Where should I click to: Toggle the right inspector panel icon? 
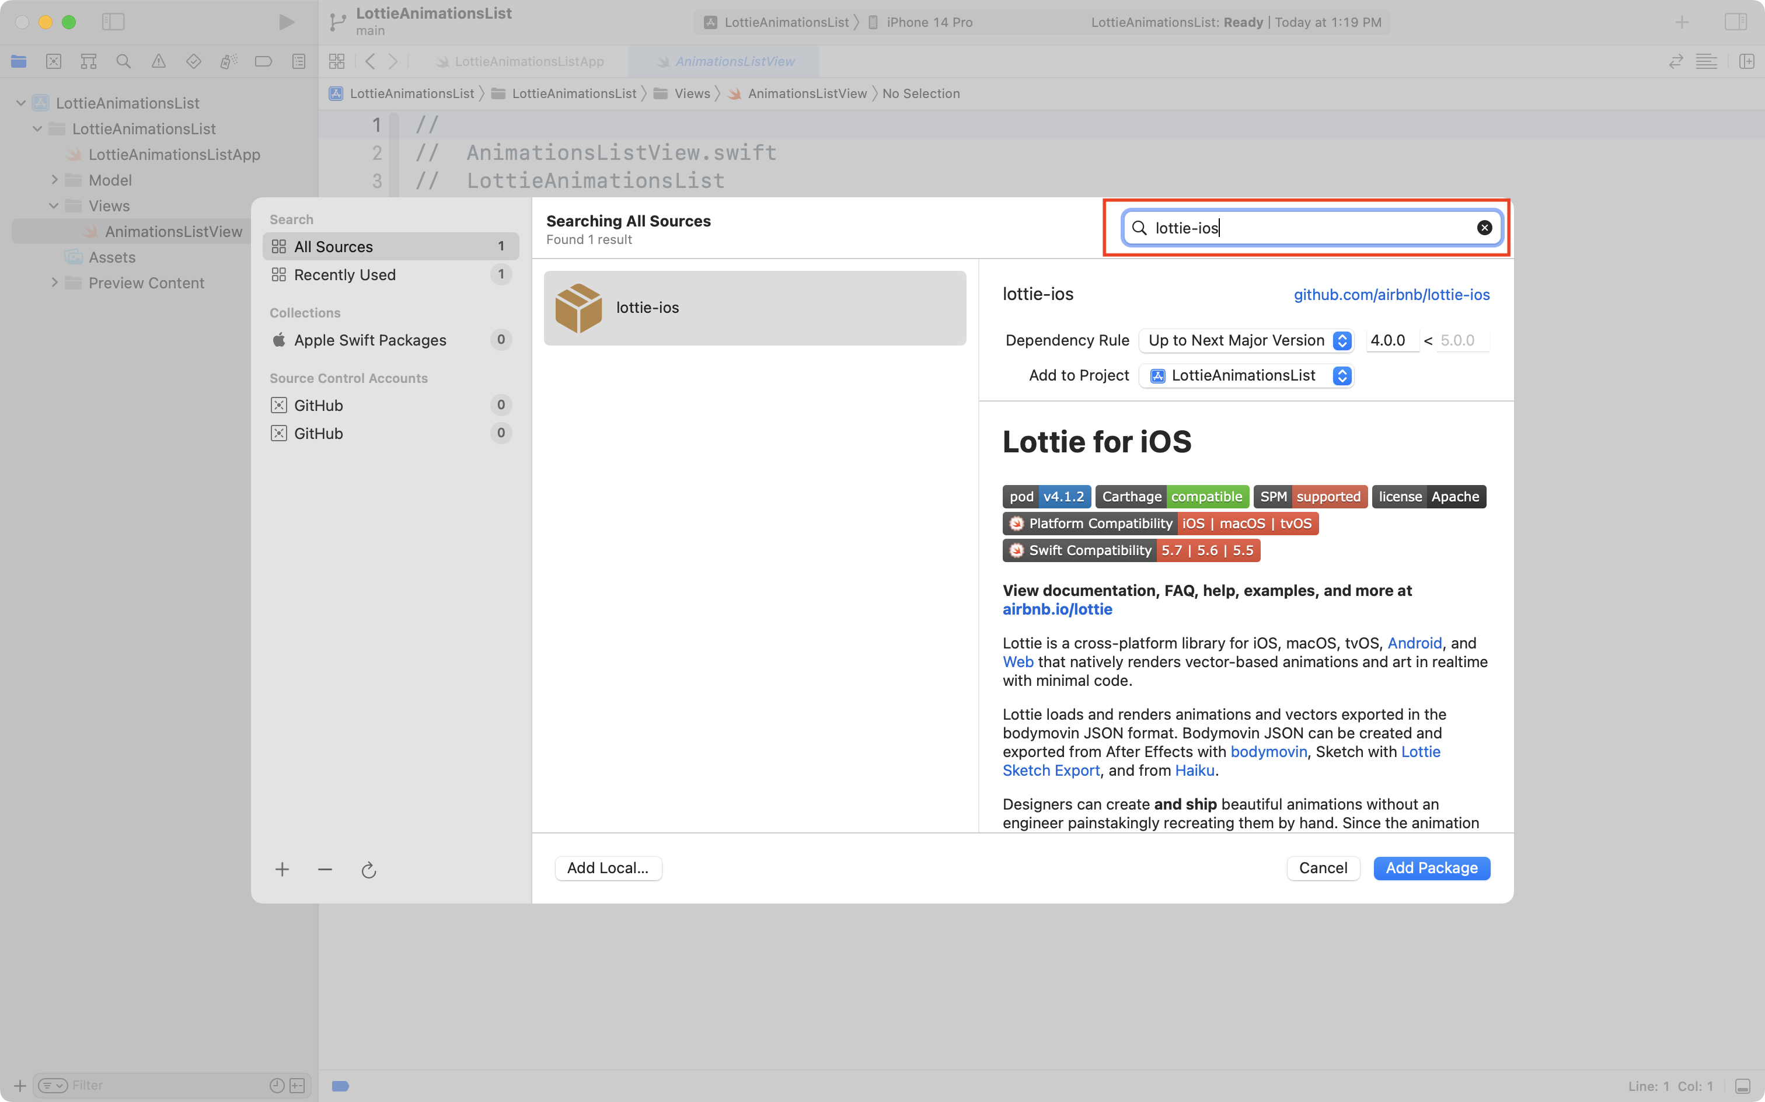pos(1735,22)
